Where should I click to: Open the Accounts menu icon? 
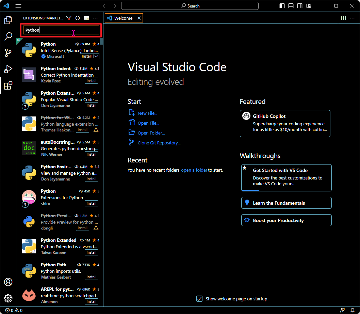pyautogui.click(x=8, y=282)
